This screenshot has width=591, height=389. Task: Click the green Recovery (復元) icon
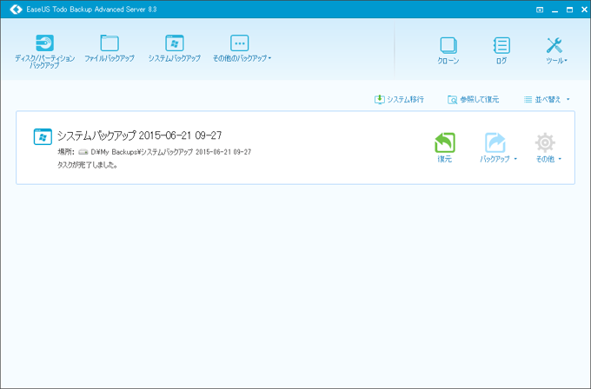[x=445, y=142]
